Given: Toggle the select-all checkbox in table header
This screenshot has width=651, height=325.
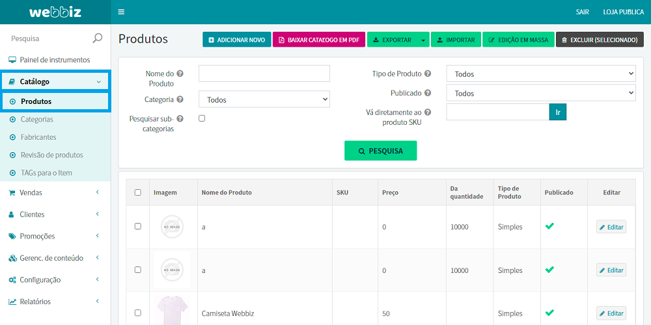Looking at the screenshot, I should pyautogui.click(x=137, y=192).
